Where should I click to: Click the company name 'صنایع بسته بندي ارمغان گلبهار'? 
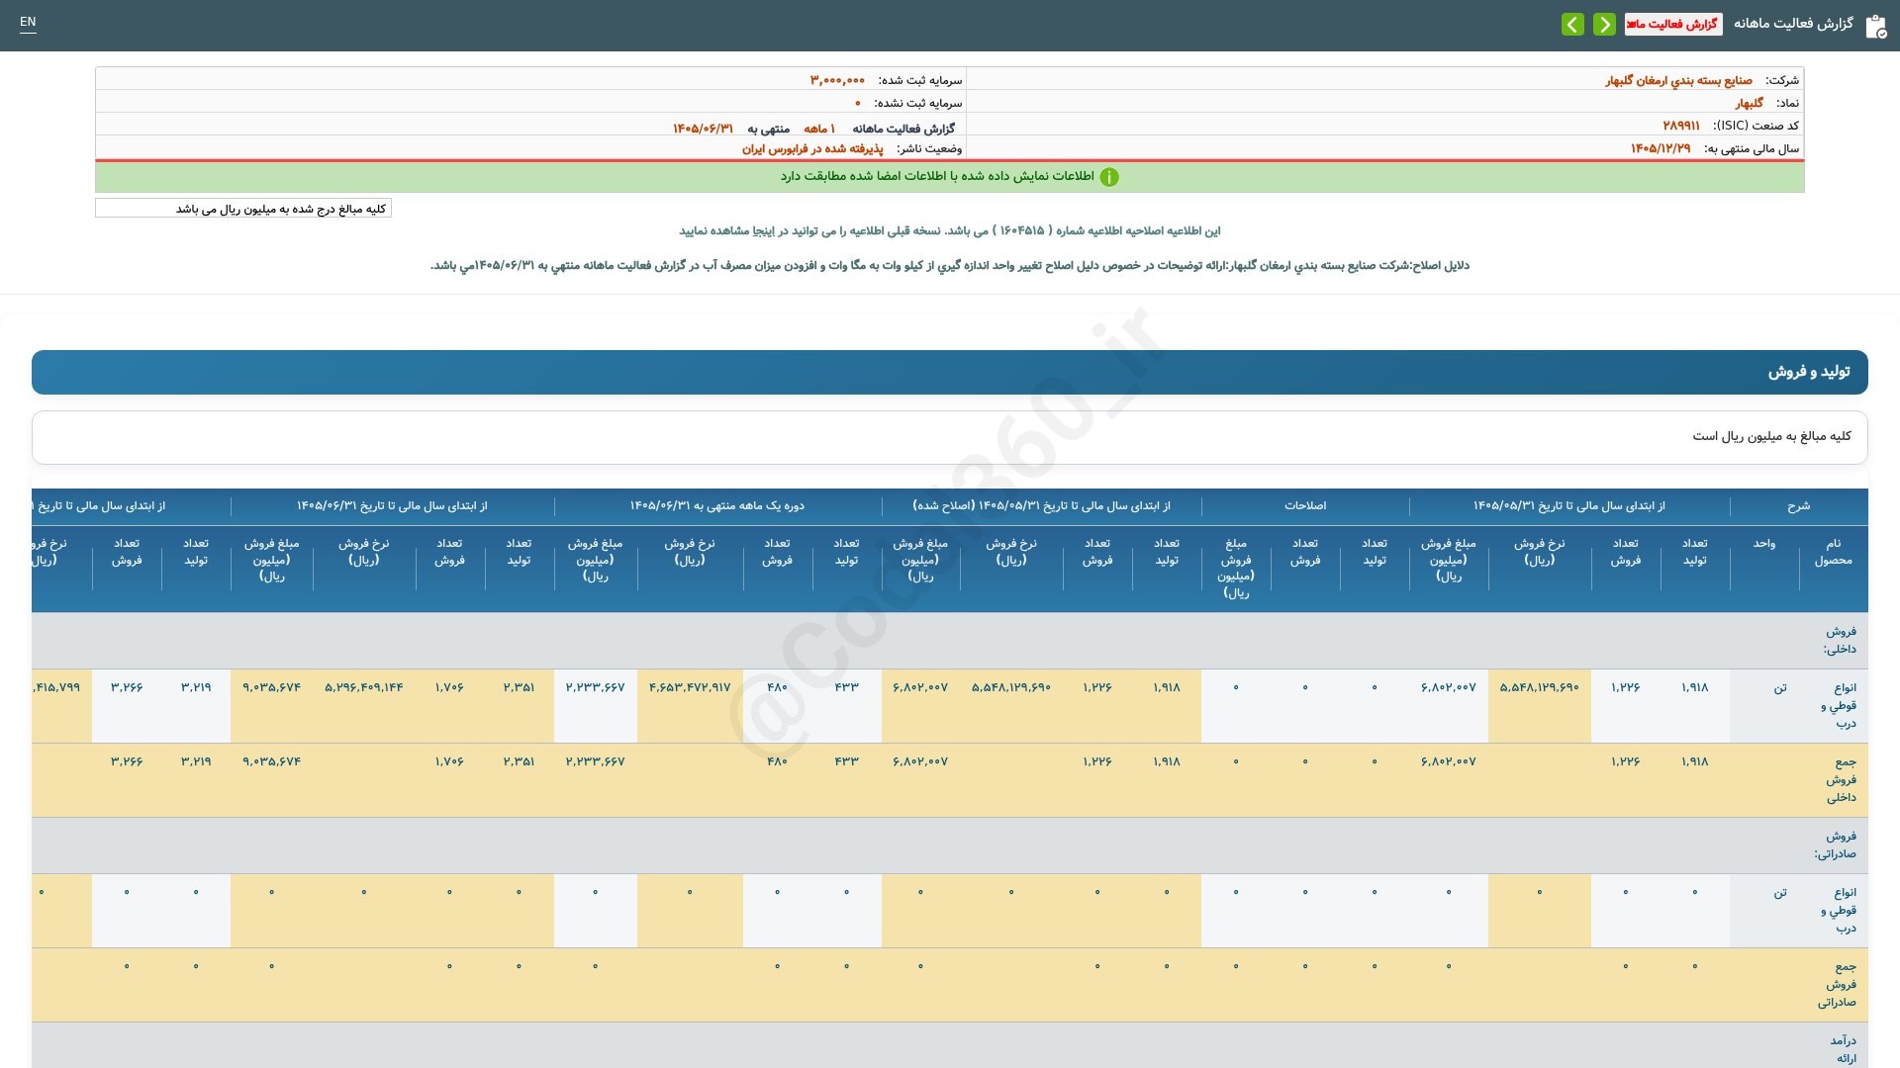point(1678,80)
